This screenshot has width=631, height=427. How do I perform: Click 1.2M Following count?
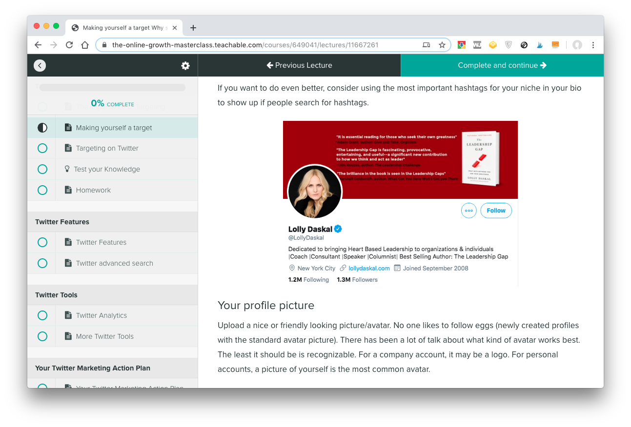coord(308,280)
